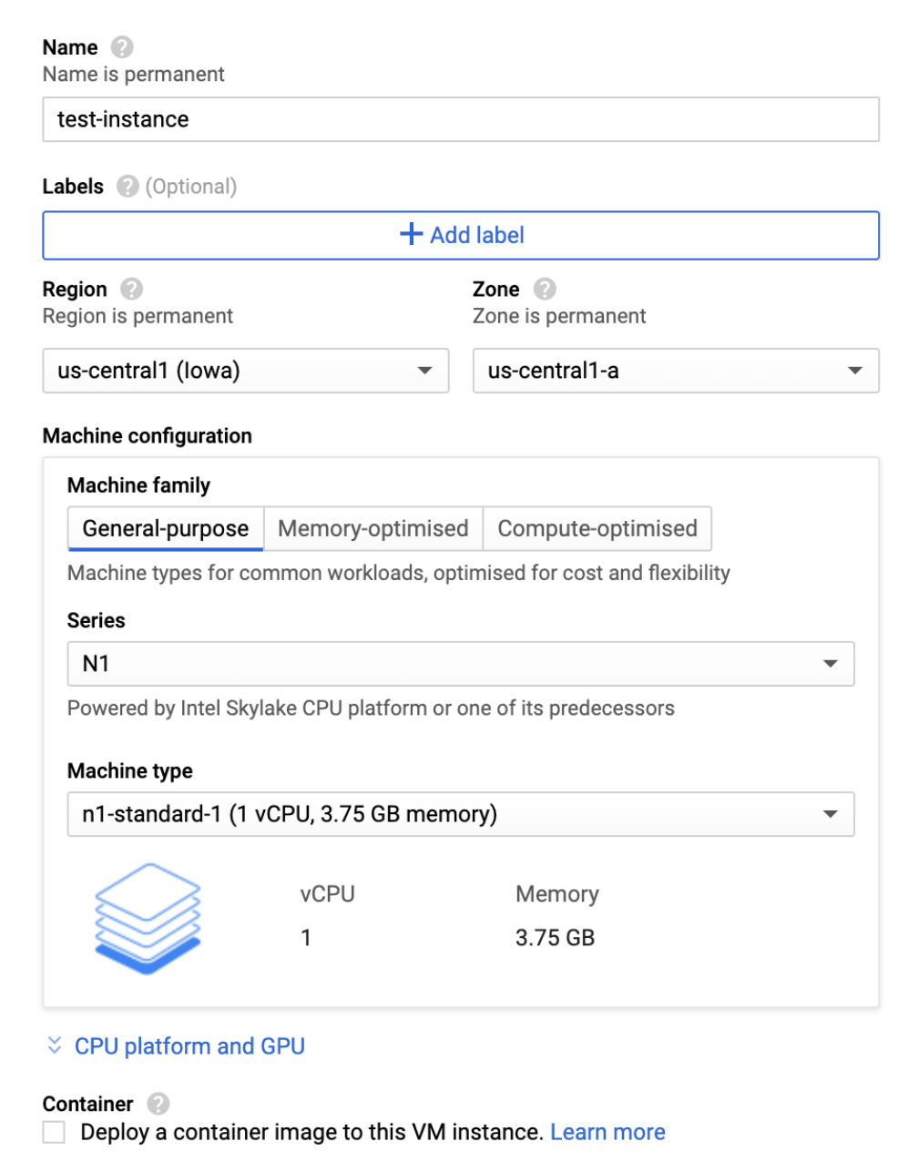Click the Zone help question mark icon

546,289
